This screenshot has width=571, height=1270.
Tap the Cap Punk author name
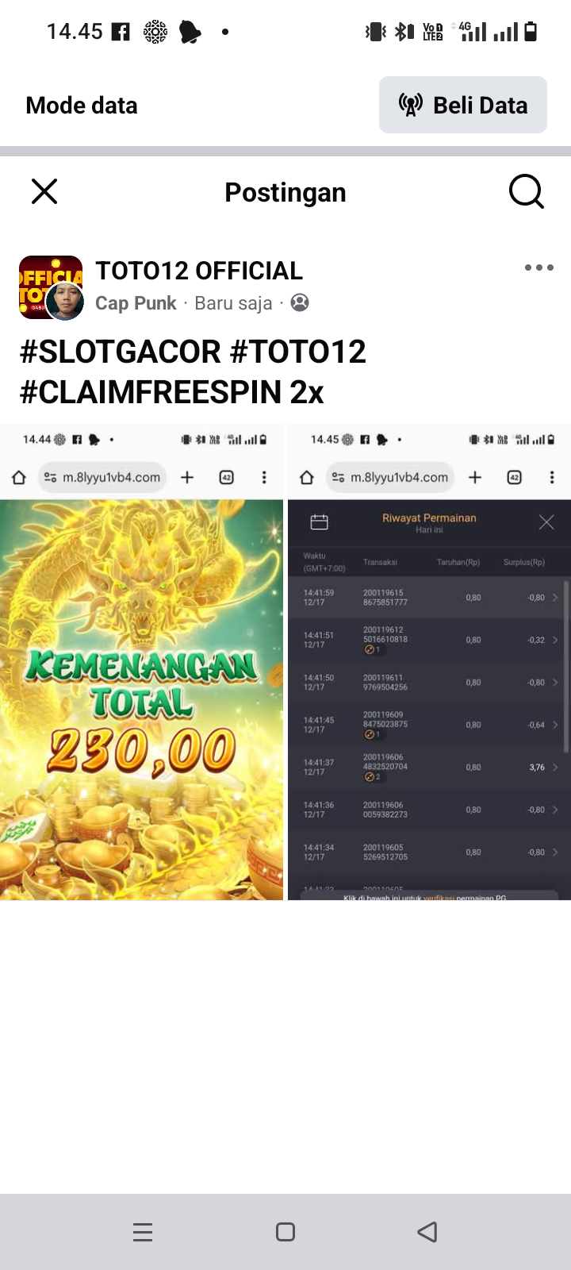point(136,303)
